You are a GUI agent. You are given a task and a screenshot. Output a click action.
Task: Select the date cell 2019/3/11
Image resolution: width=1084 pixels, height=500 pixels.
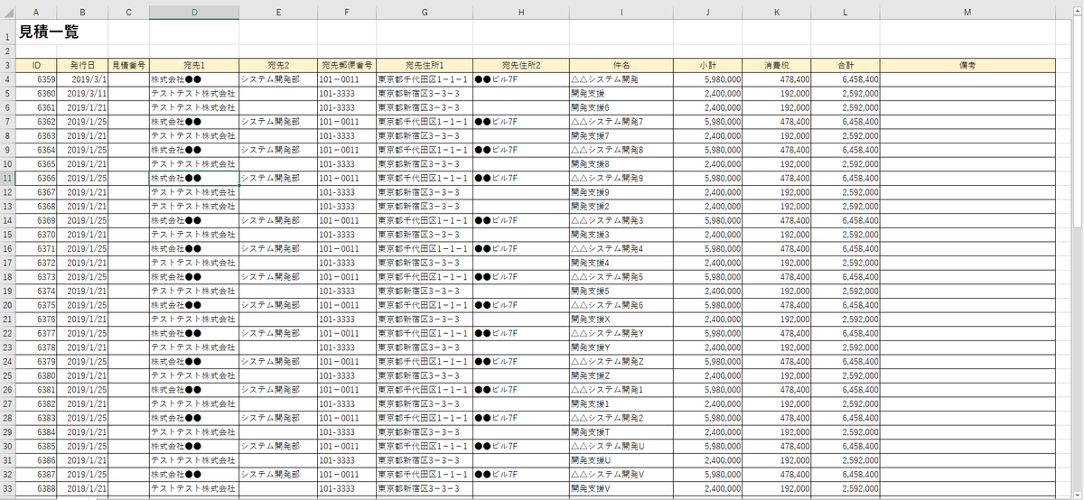[82, 94]
